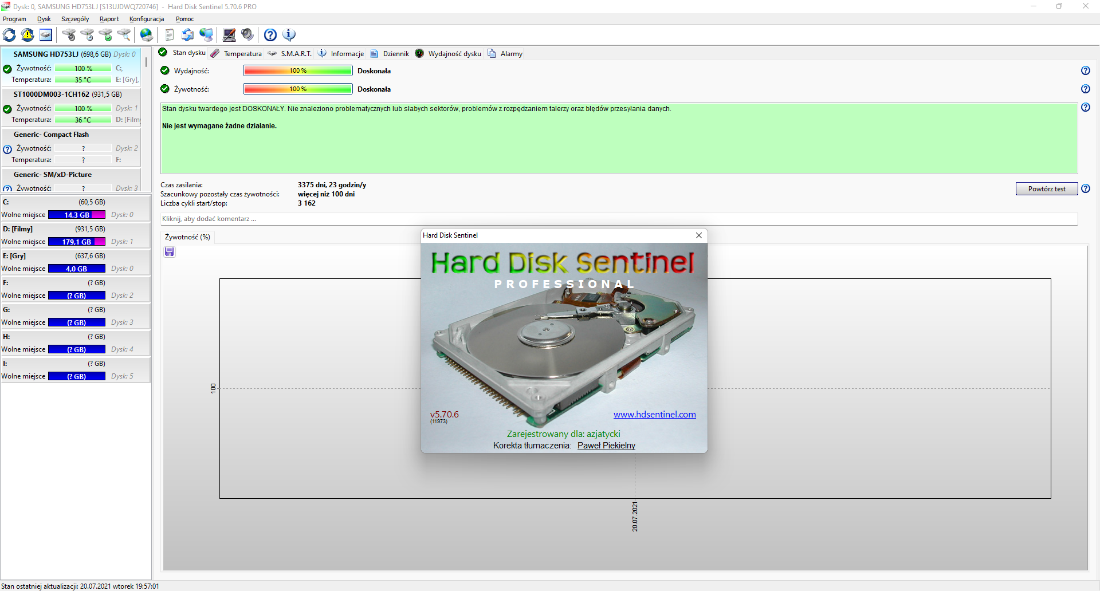Screen dimensions: 1100x591
Task: Click the disk with clock toolbar icon
Action: click(x=87, y=35)
